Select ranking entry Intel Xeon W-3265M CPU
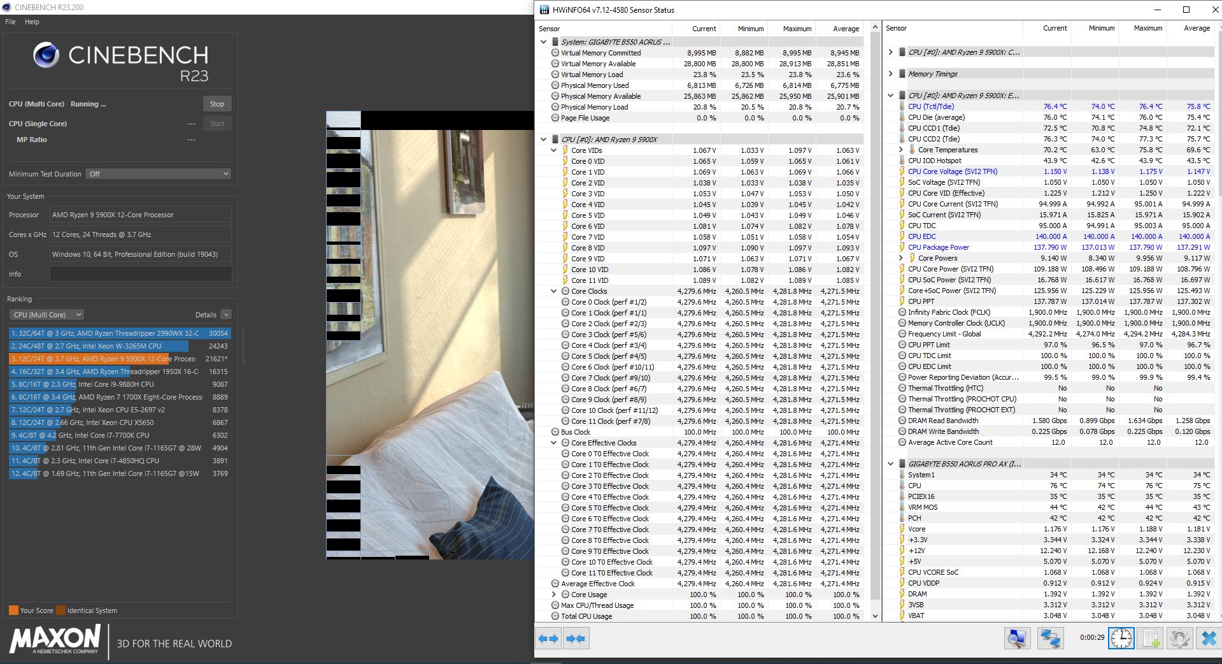Image resolution: width=1222 pixels, height=664 pixels. click(120, 346)
